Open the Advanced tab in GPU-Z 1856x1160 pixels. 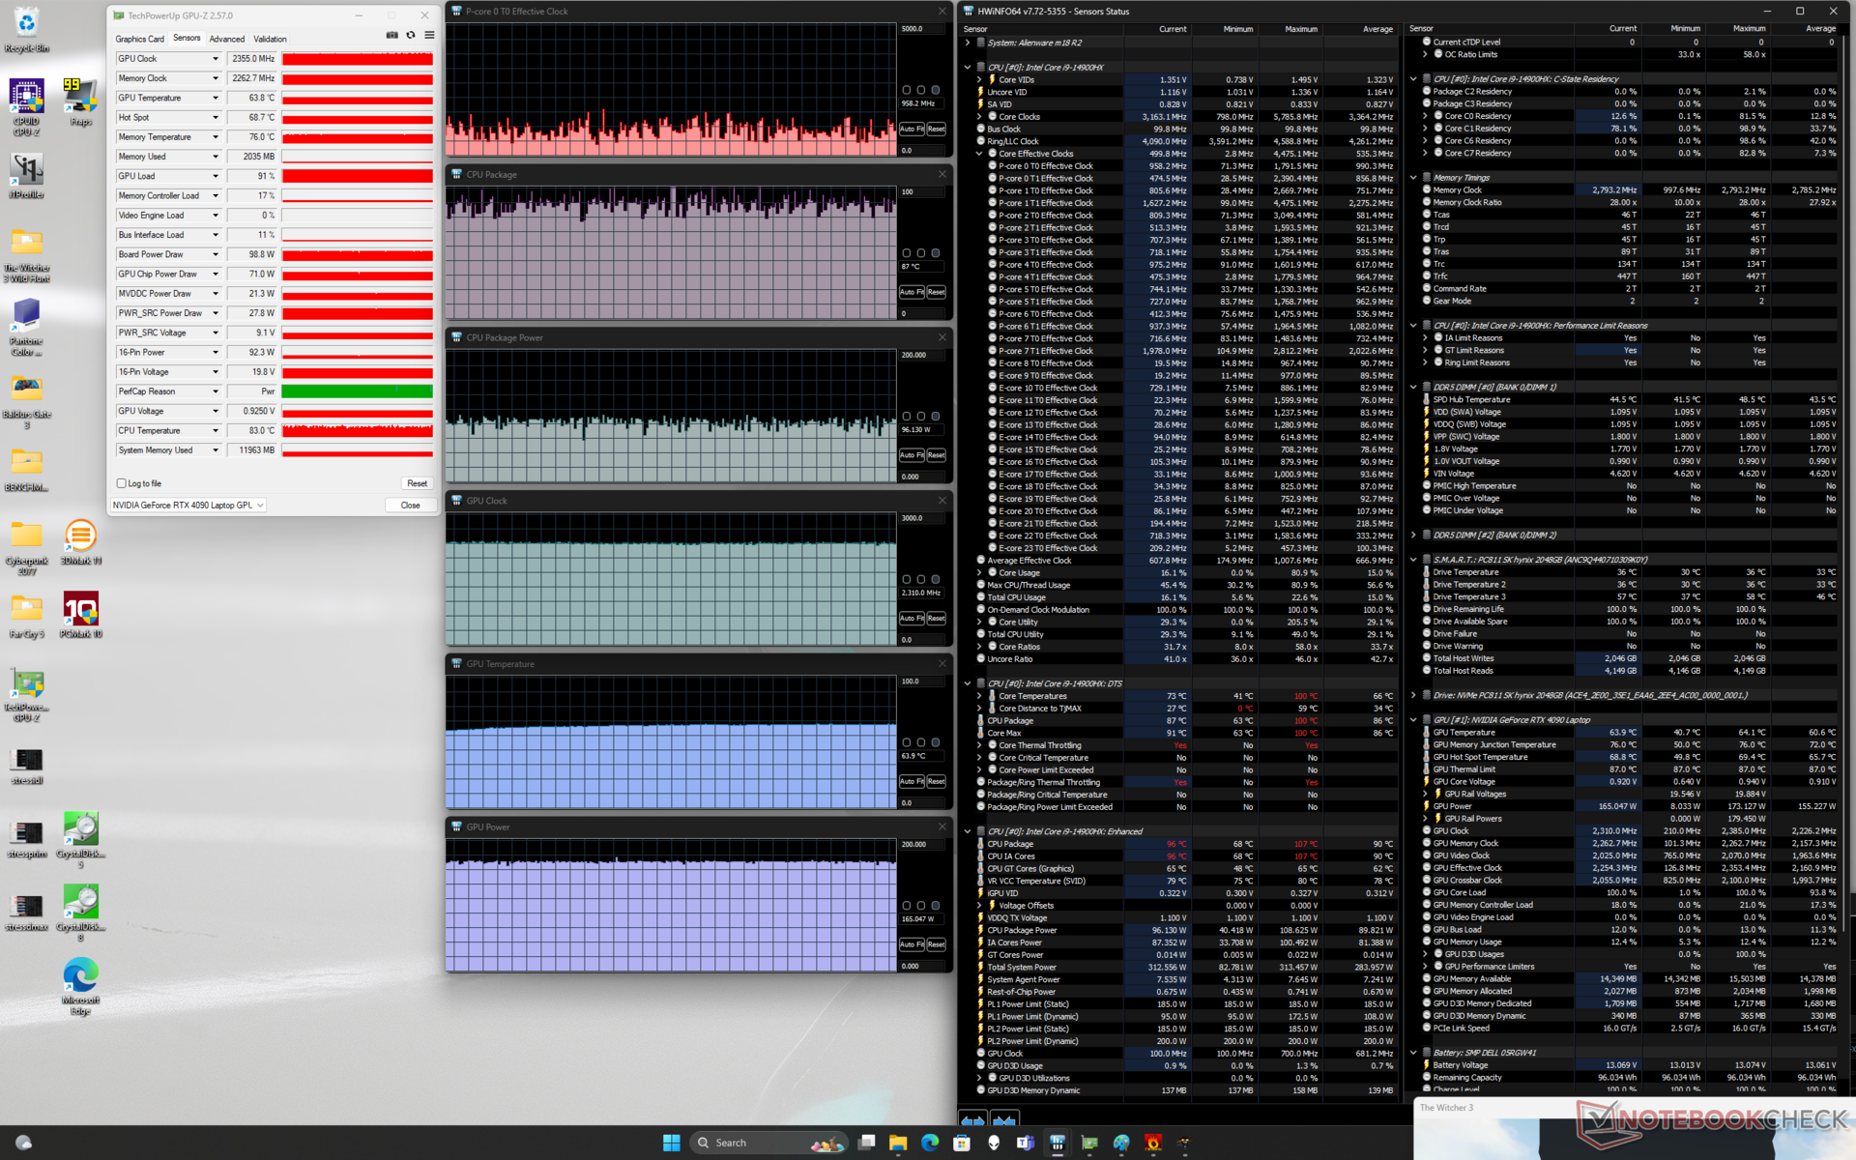pos(227,39)
